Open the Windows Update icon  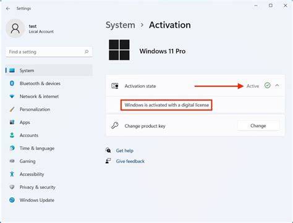12,200
